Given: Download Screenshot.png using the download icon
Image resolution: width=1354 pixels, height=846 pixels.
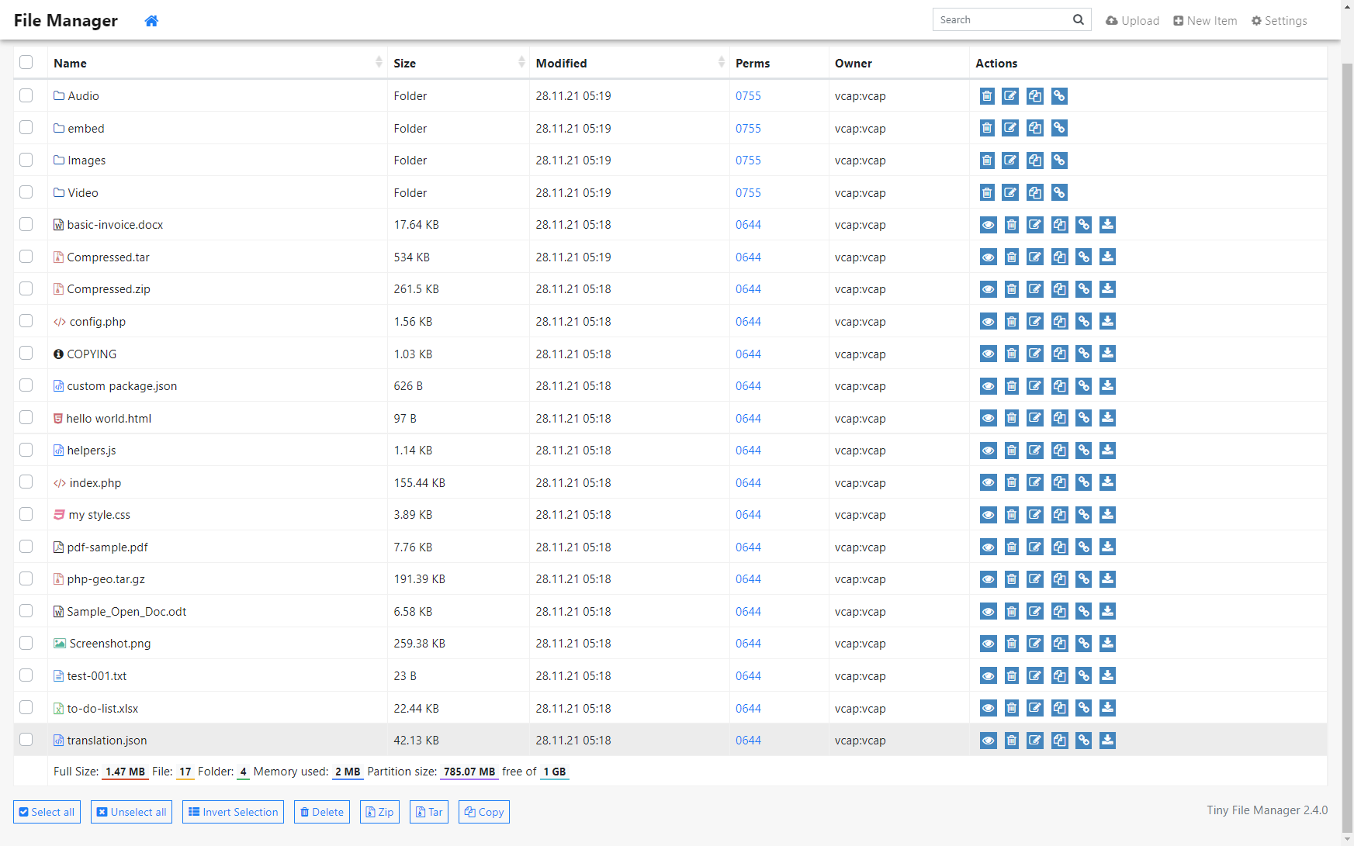Looking at the screenshot, I should [x=1108, y=643].
